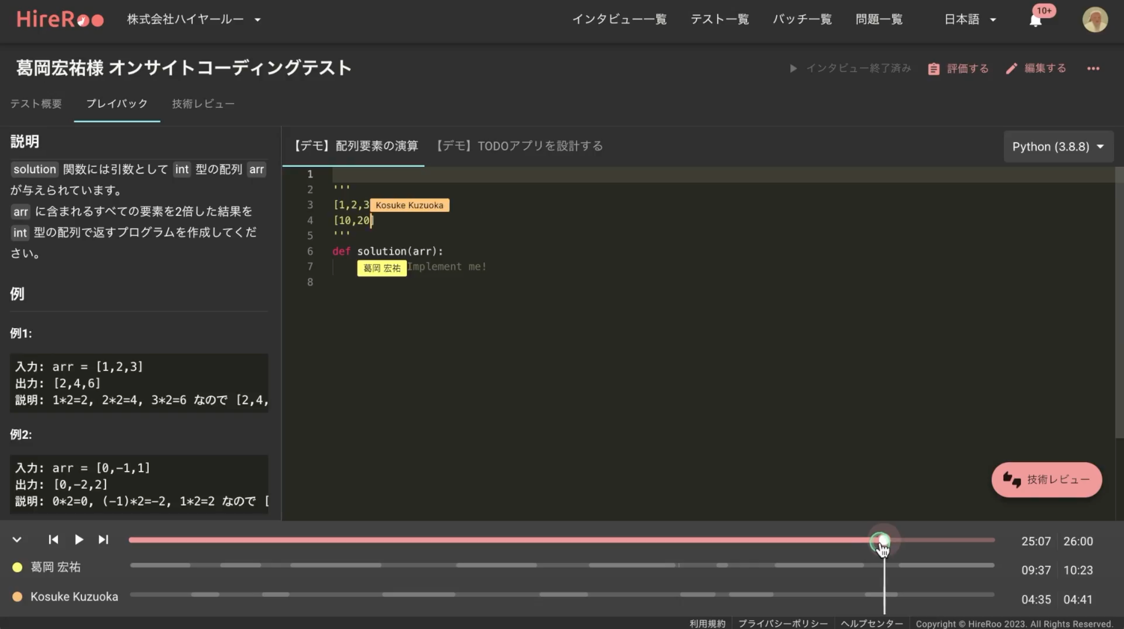Click the HireRoo logo
1124x629 pixels.
(60, 20)
